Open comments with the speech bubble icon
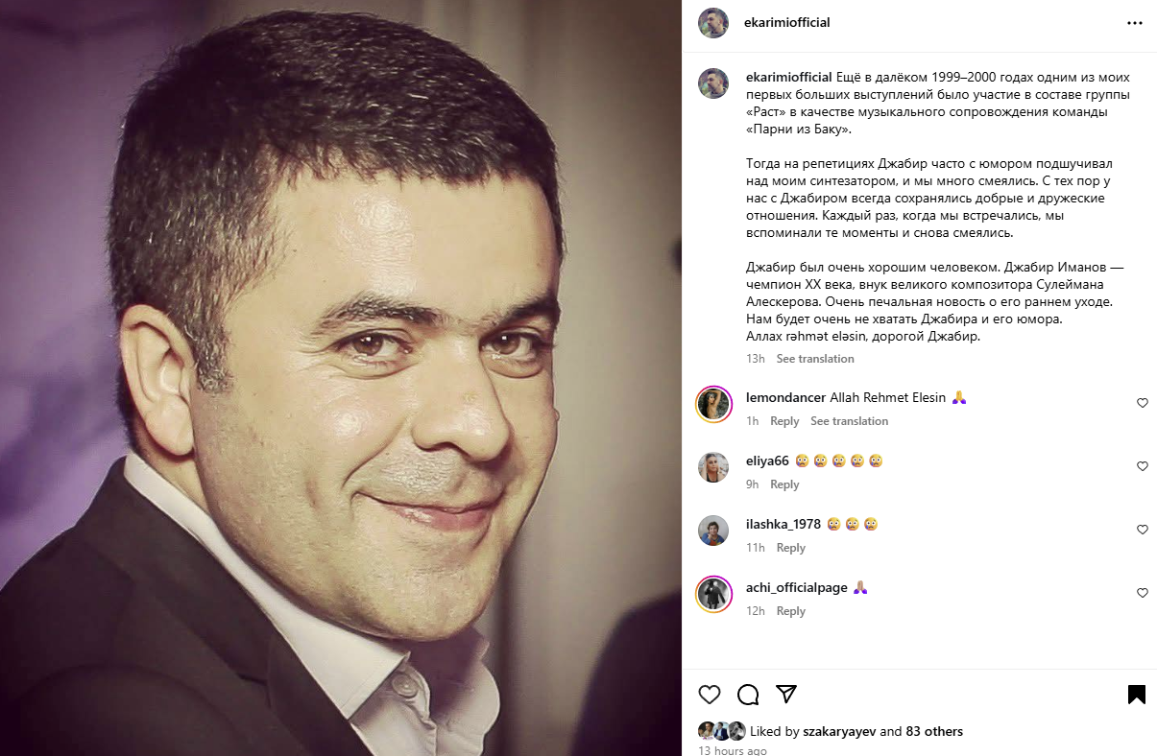The image size is (1157, 756). click(748, 695)
